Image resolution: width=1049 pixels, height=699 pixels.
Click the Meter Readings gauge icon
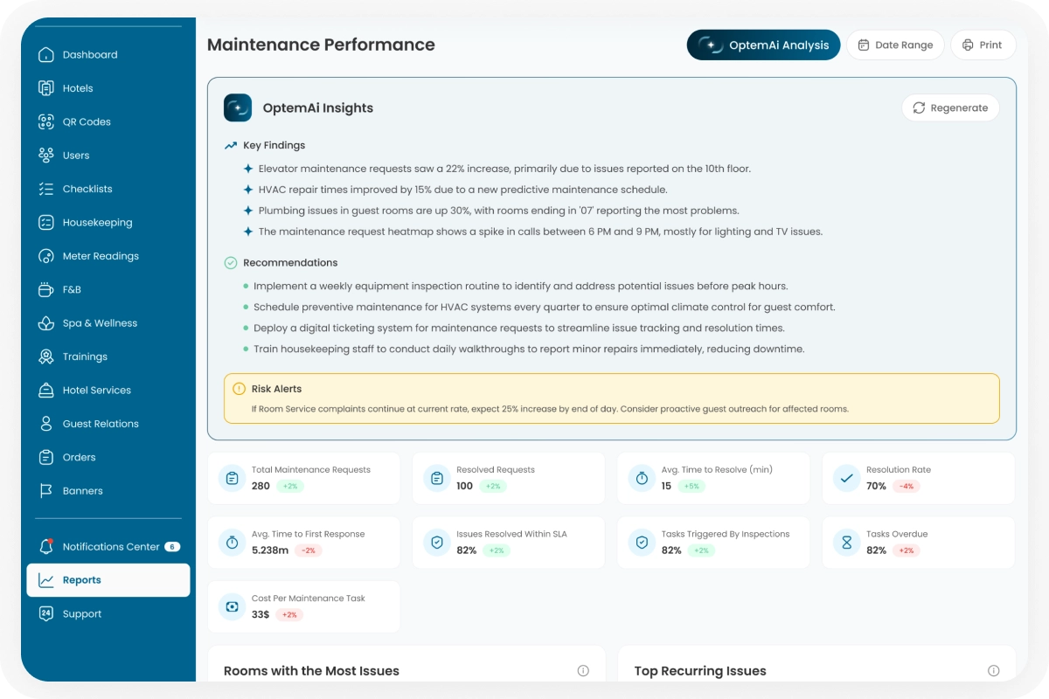click(46, 256)
